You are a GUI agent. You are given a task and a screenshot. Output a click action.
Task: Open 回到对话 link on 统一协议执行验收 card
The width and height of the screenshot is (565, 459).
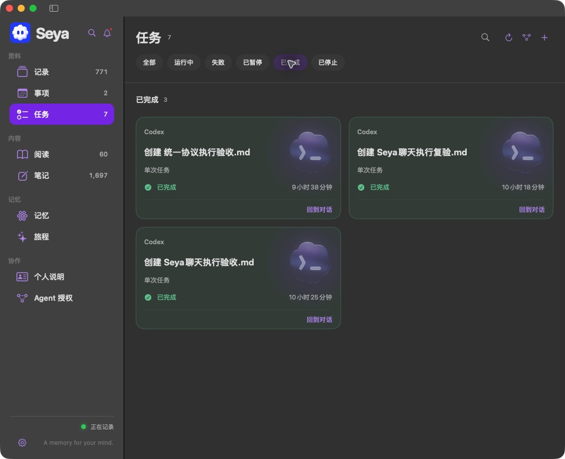point(319,209)
